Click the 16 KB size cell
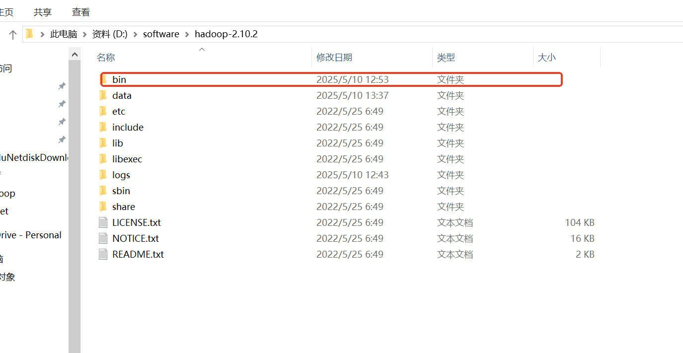This screenshot has height=353, width=683. click(x=582, y=238)
